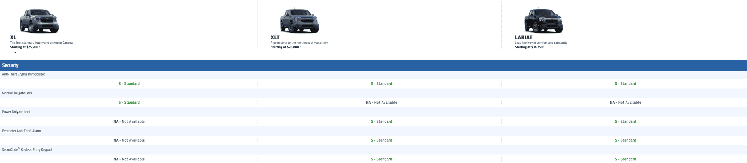
Task: Select the XL trim heading
Action: pyautogui.click(x=13, y=37)
